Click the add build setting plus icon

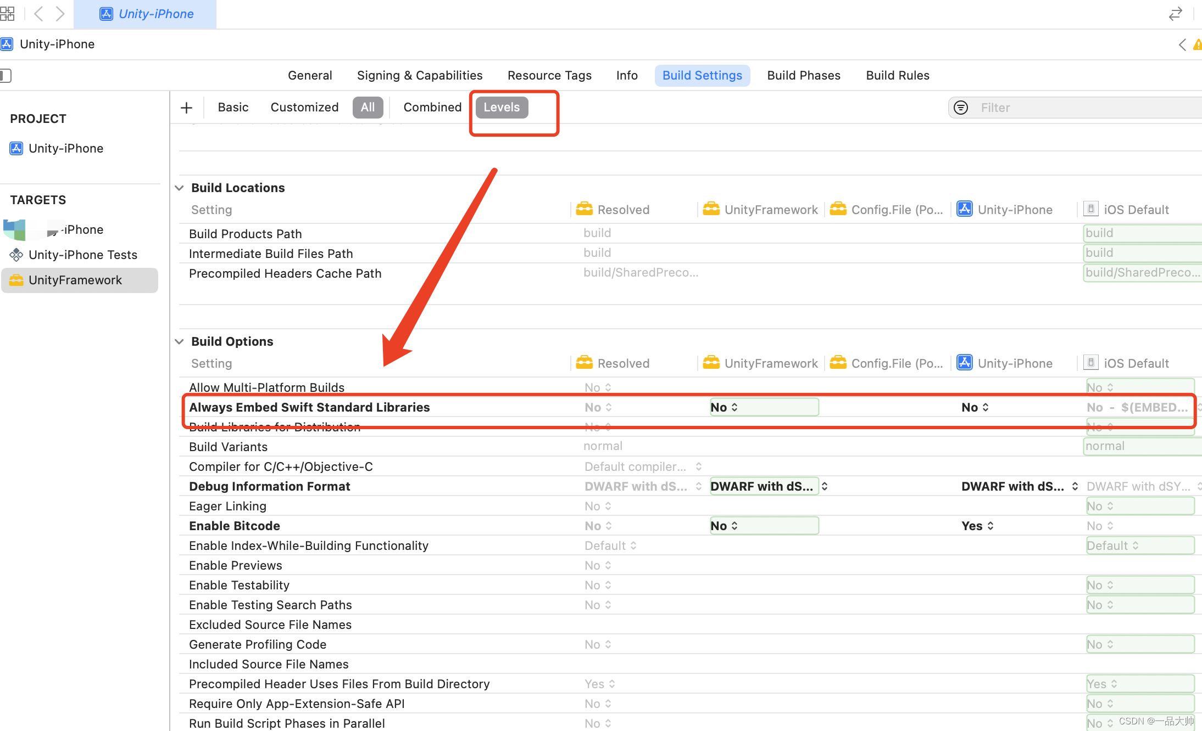tap(186, 108)
